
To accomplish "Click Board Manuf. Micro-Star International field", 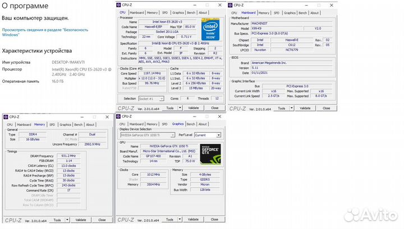I will coord(169,151).
